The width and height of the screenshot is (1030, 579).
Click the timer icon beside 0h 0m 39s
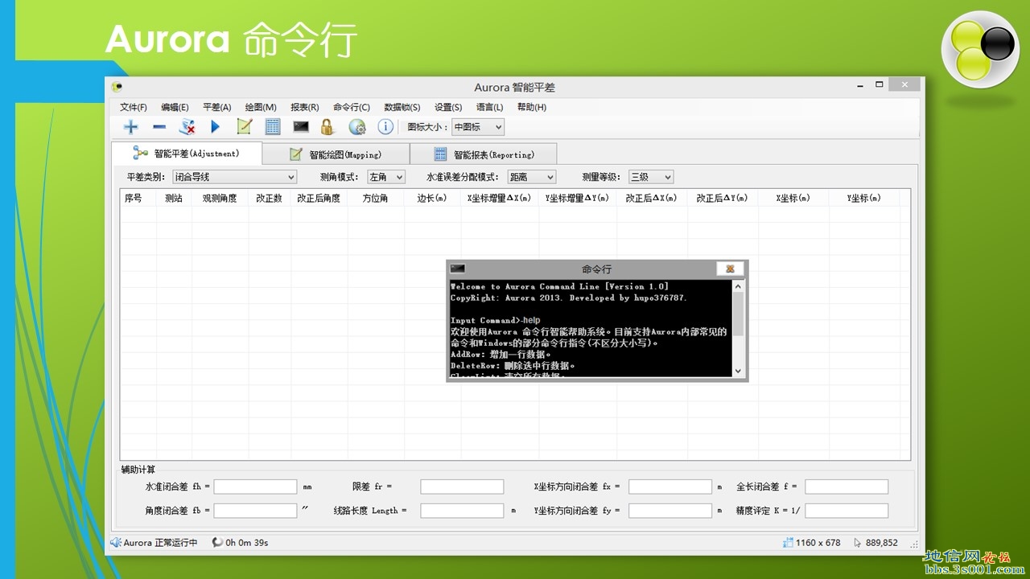[217, 543]
